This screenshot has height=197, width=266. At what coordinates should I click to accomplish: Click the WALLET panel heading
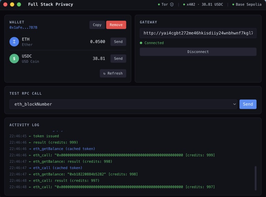pos(17,22)
